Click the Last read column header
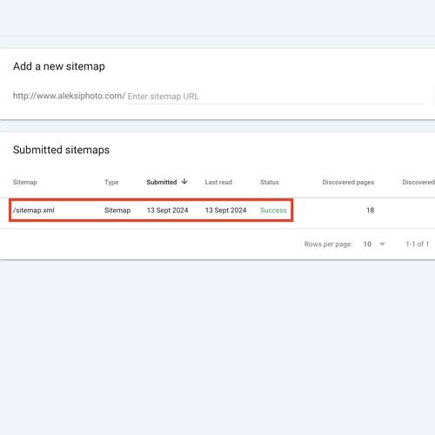 tap(218, 182)
